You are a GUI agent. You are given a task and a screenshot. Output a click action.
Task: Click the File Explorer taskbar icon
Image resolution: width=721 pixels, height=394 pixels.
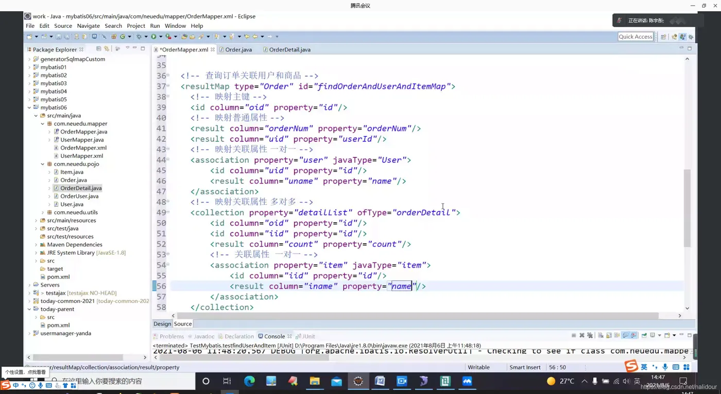[x=315, y=381]
